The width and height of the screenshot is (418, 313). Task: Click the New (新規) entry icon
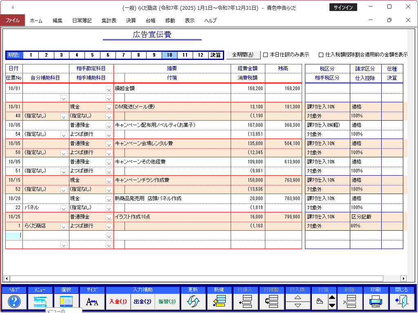219,302
